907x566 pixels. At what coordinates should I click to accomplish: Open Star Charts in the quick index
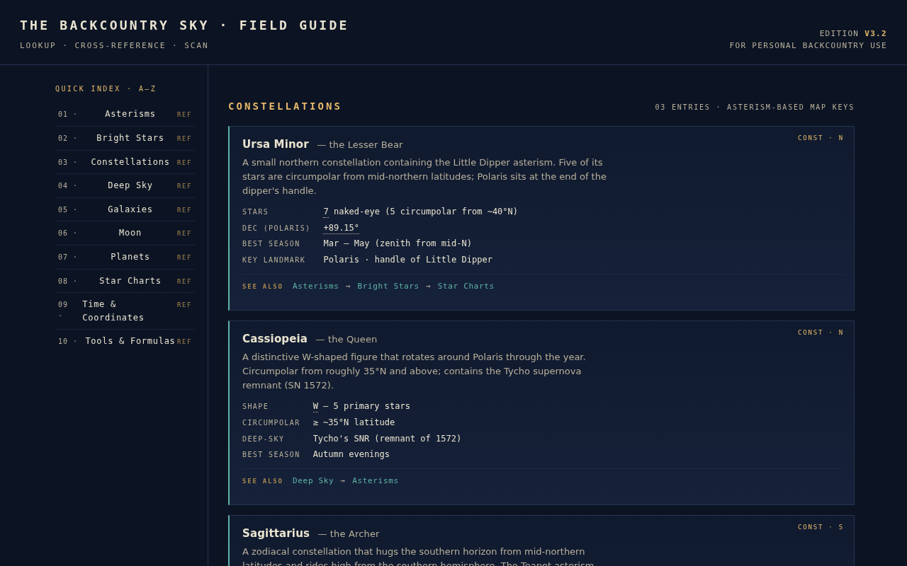(125, 282)
